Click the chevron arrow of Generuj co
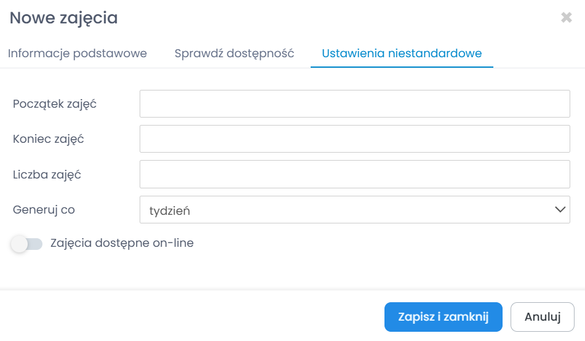This screenshot has width=585, height=341. click(x=560, y=210)
